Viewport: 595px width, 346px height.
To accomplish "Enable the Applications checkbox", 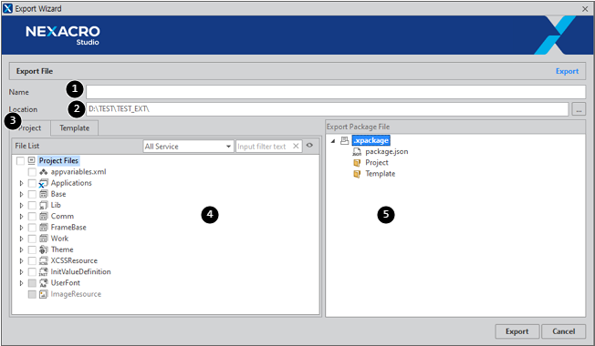I will [32, 183].
